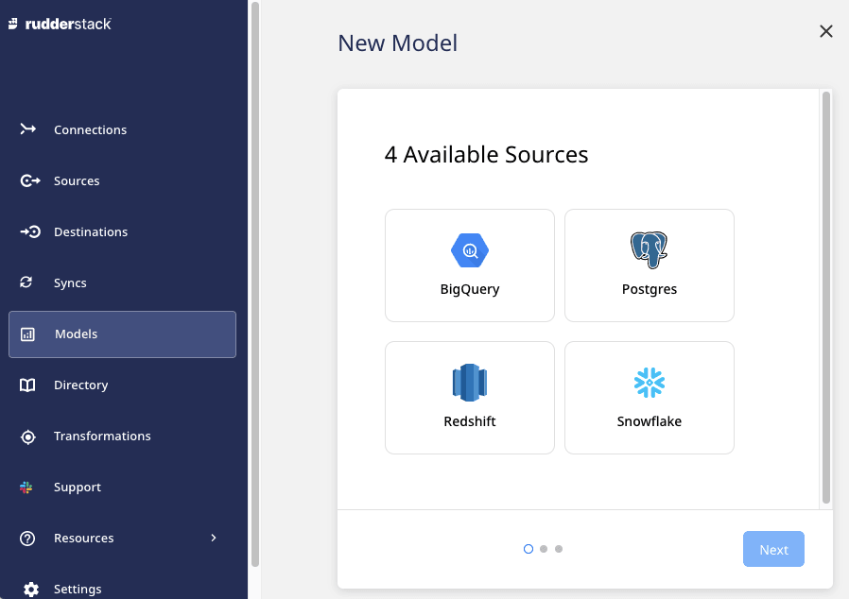
Task: Close the New Model dialog
Action: pos(825,31)
